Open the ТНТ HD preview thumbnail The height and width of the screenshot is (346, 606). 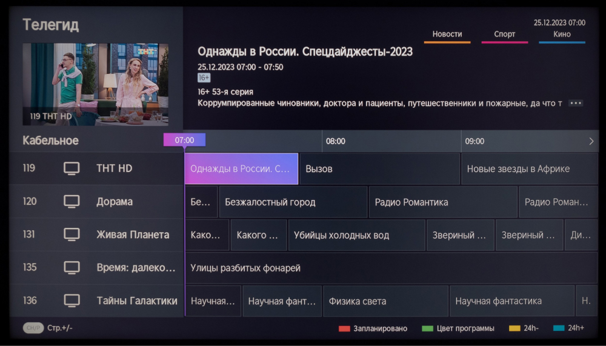click(x=95, y=84)
